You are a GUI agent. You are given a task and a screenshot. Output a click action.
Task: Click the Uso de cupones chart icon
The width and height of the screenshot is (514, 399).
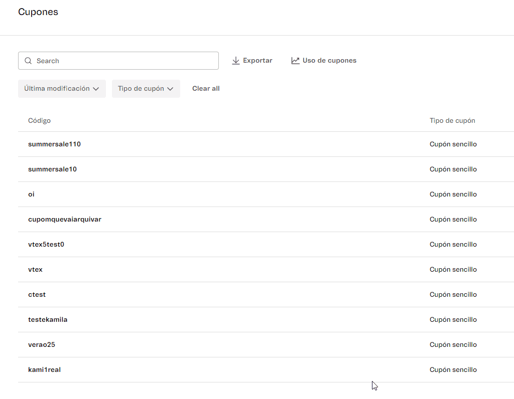(295, 61)
